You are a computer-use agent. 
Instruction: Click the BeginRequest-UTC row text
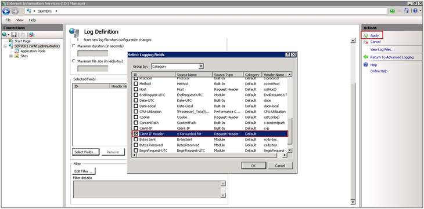pos(153,151)
